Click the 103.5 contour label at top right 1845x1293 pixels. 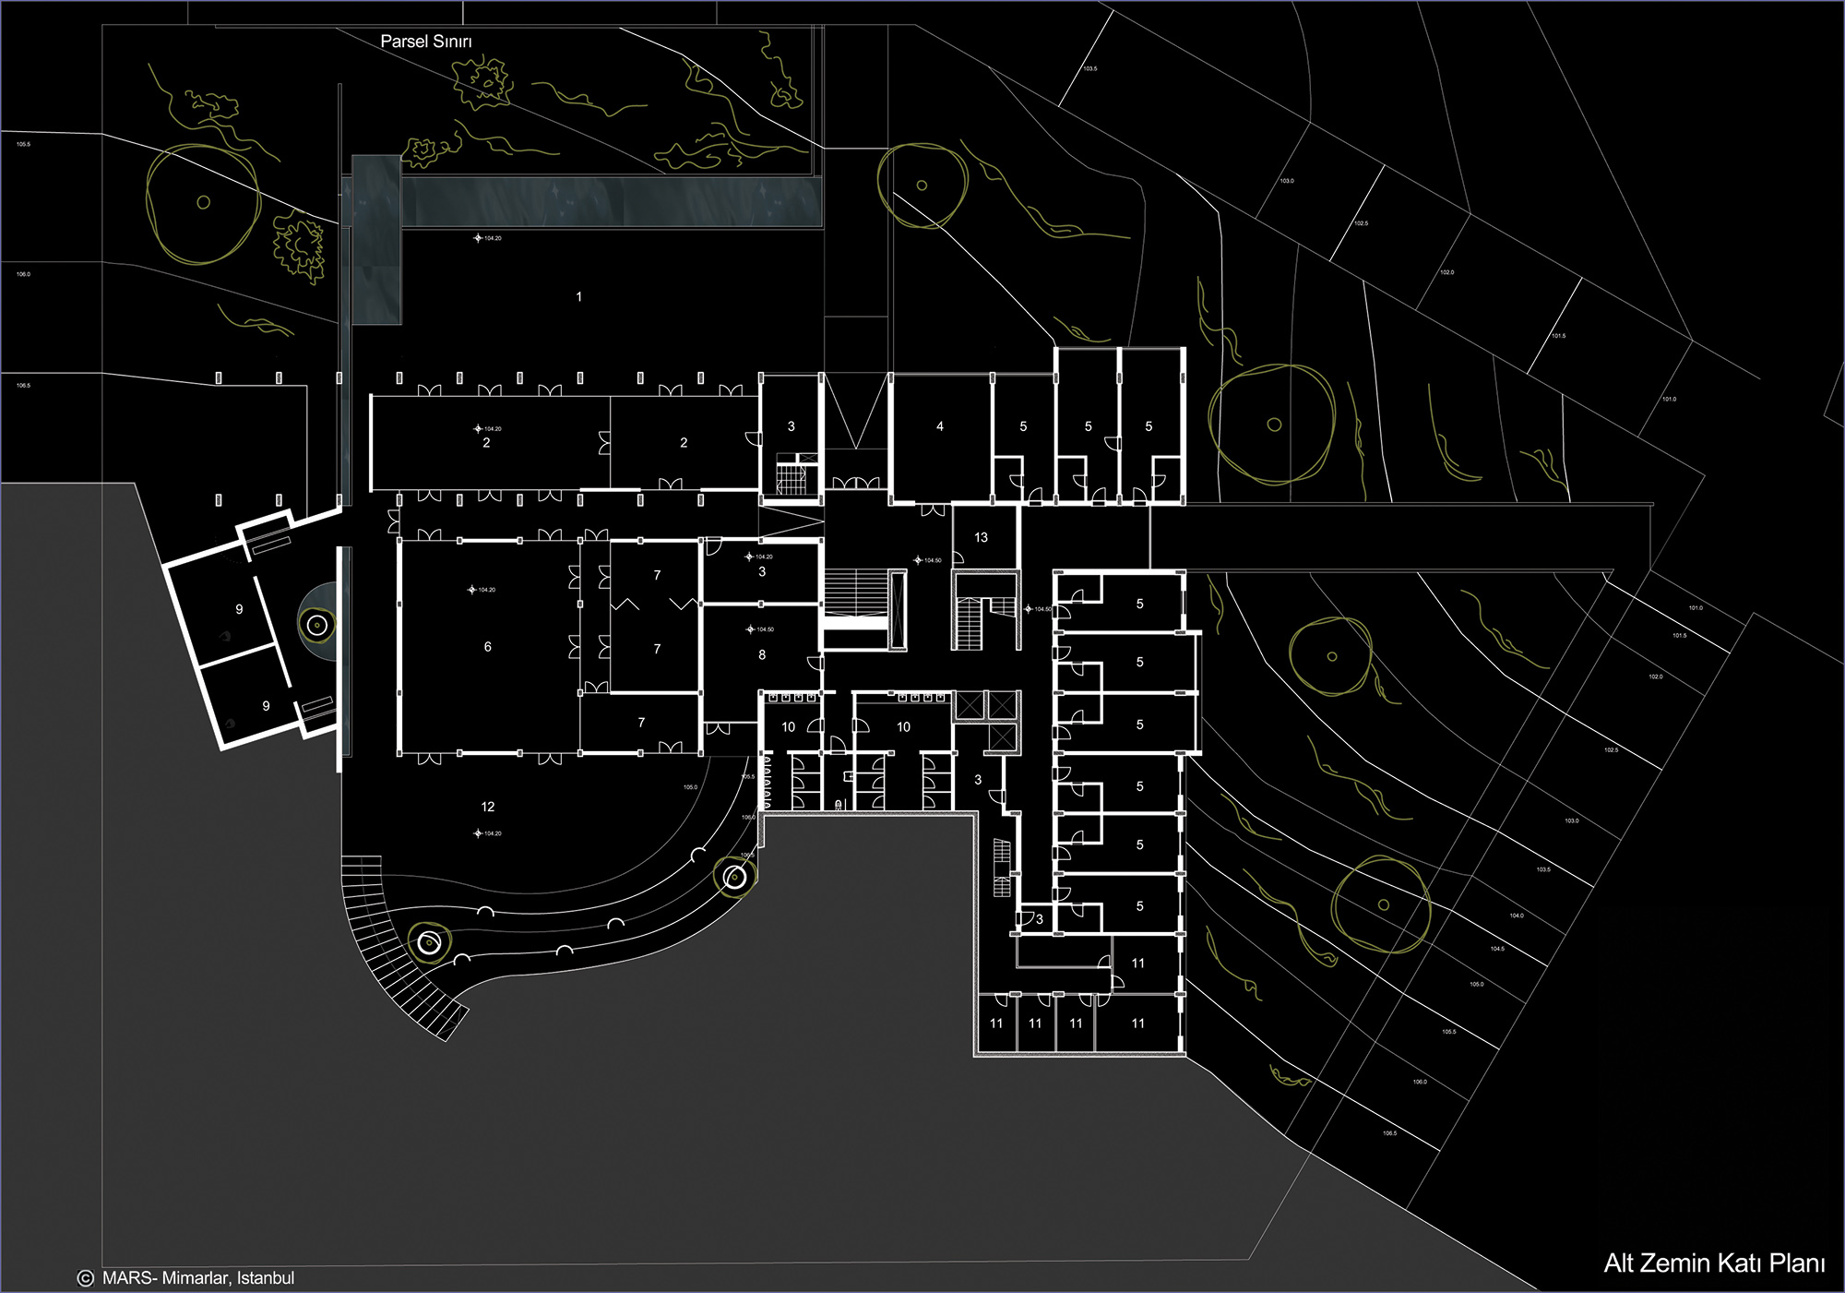(x=1090, y=69)
